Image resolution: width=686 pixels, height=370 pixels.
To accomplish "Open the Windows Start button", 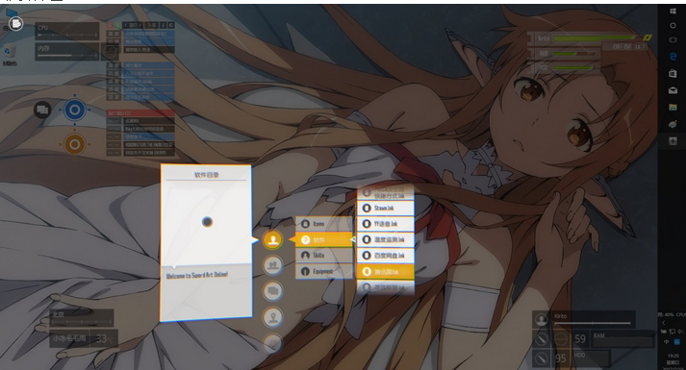I will pyautogui.click(x=673, y=12).
